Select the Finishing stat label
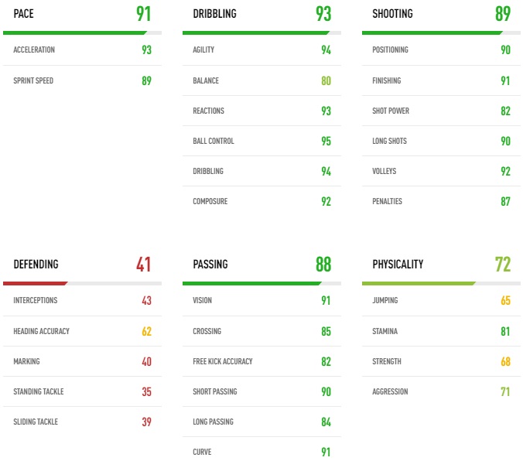This screenshot has width=523, height=461. click(386, 80)
